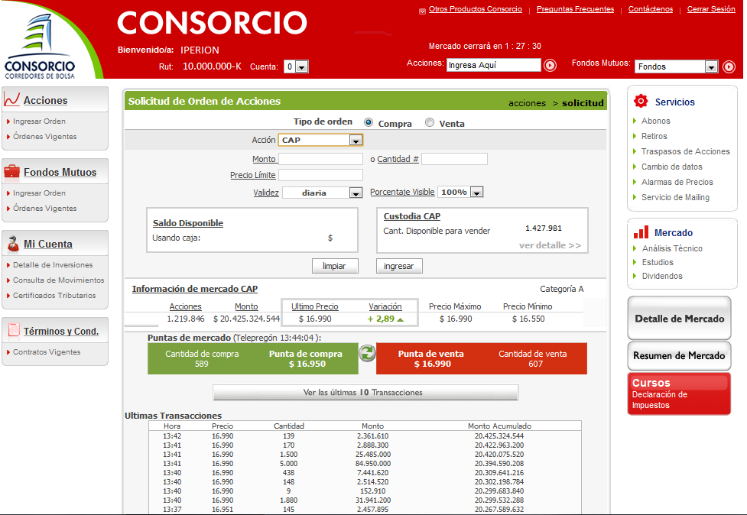The height and width of the screenshot is (515, 747).
Task: Click Ingresar Orden under Acciones
Action: tap(39, 121)
